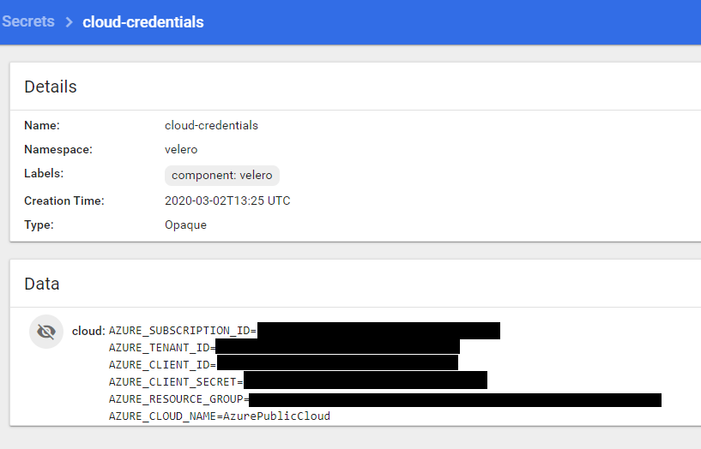Viewport: 701px width, 449px height.
Task: Click the component: velero label chip
Action: [x=222, y=176]
